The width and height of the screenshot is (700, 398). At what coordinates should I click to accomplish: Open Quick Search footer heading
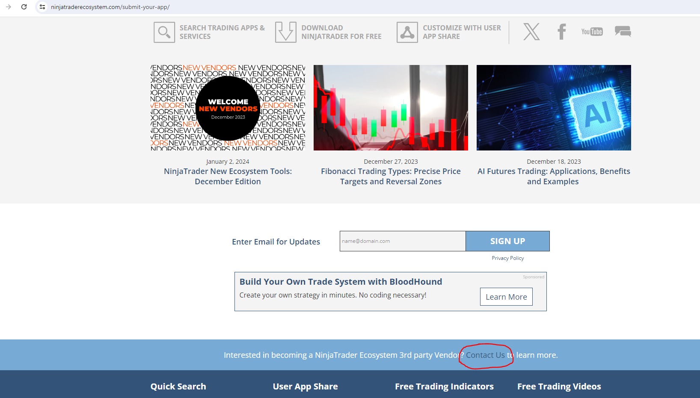pyautogui.click(x=178, y=386)
